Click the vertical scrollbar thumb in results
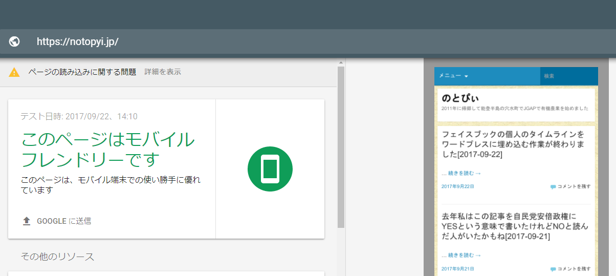 [x=341, y=146]
